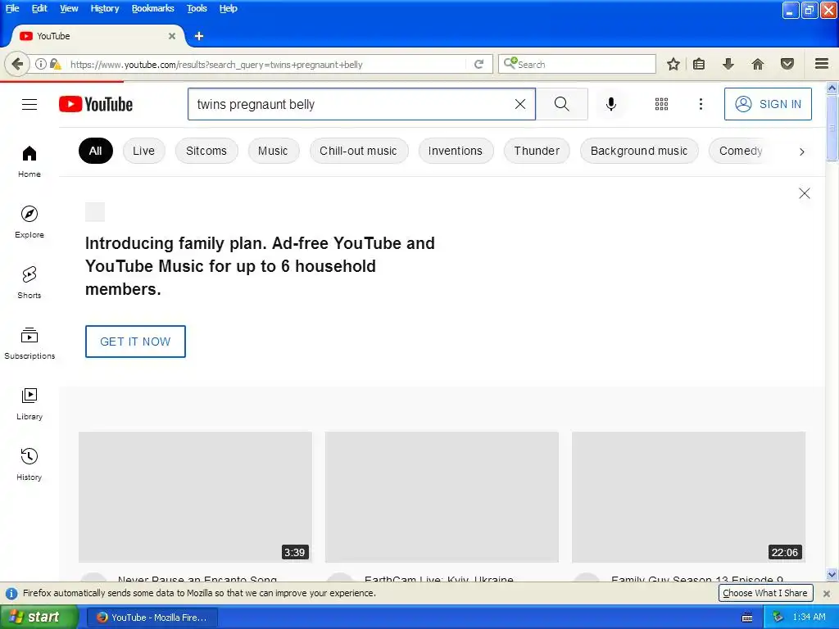Select the Music filter chip
Image resolution: width=839 pixels, height=629 pixels.
273,151
